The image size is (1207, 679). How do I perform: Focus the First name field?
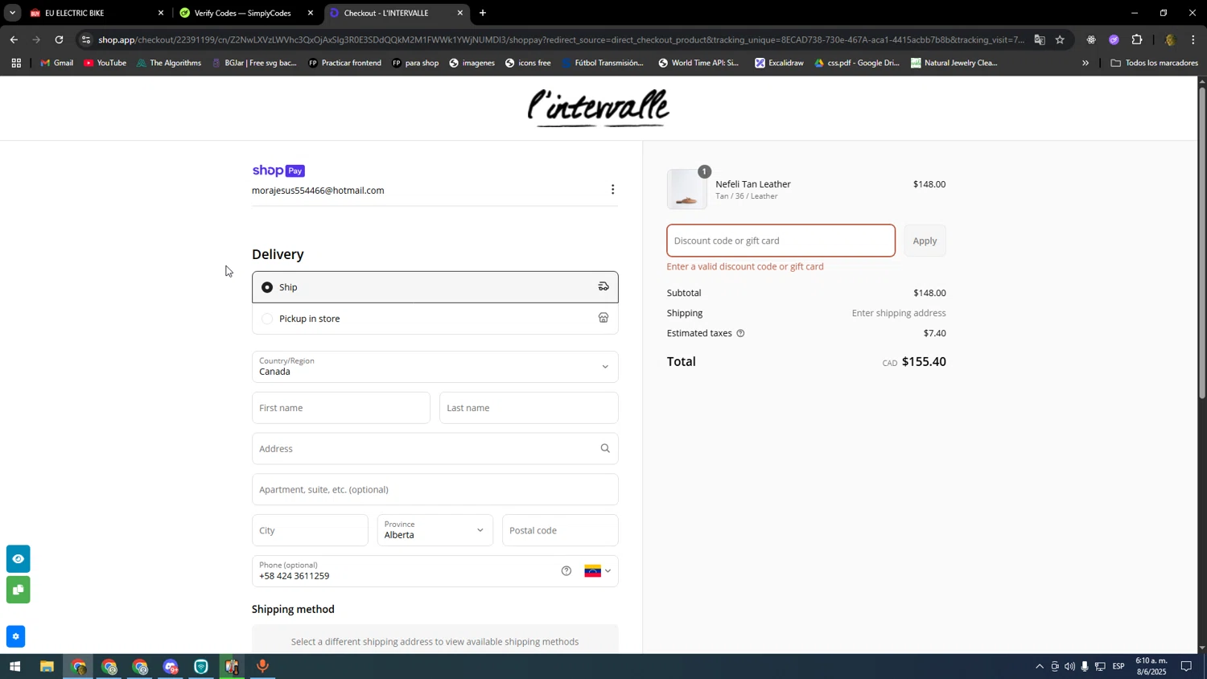(x=341, y=408)
